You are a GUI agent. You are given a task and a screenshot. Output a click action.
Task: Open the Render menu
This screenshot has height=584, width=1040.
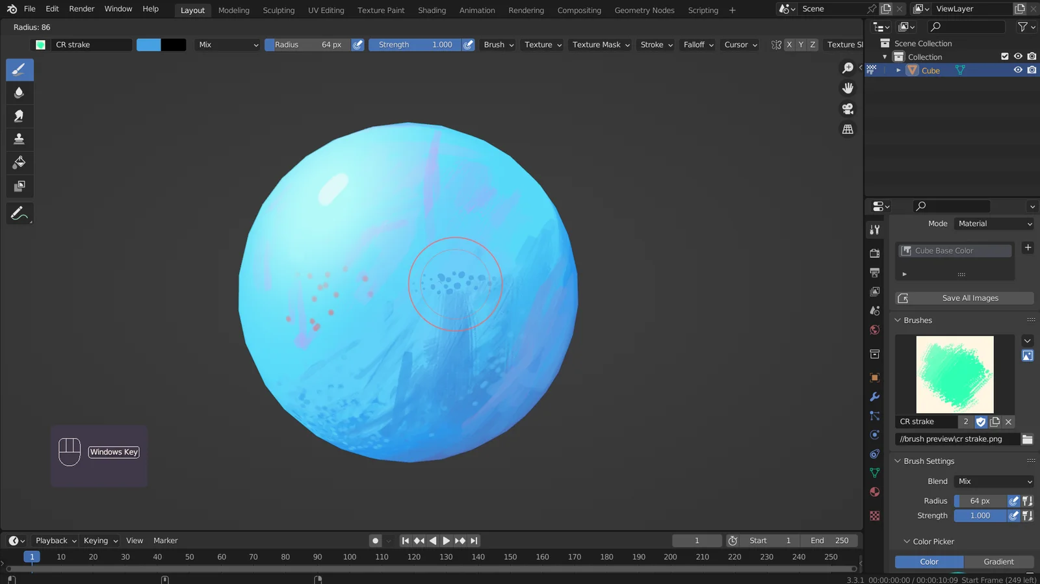coord(82,9)
